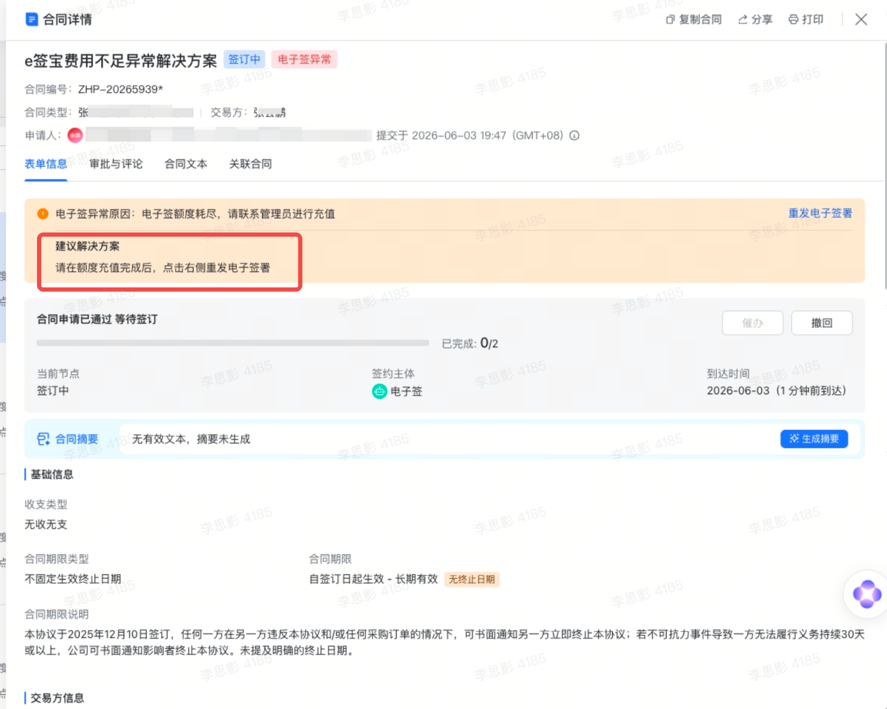Open the 合同文本 tab
This screenshot has height=709, width=887.
(186, 164)
